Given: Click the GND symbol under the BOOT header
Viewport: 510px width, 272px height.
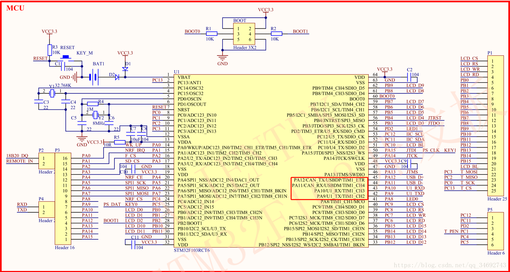Looking at the screenshot, I should click(x=222, y=58).
